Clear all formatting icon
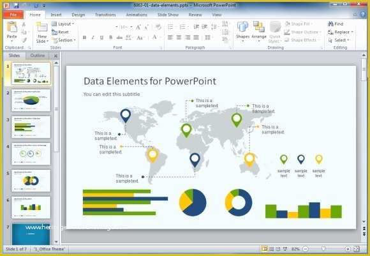 click(x=158, y=27)
